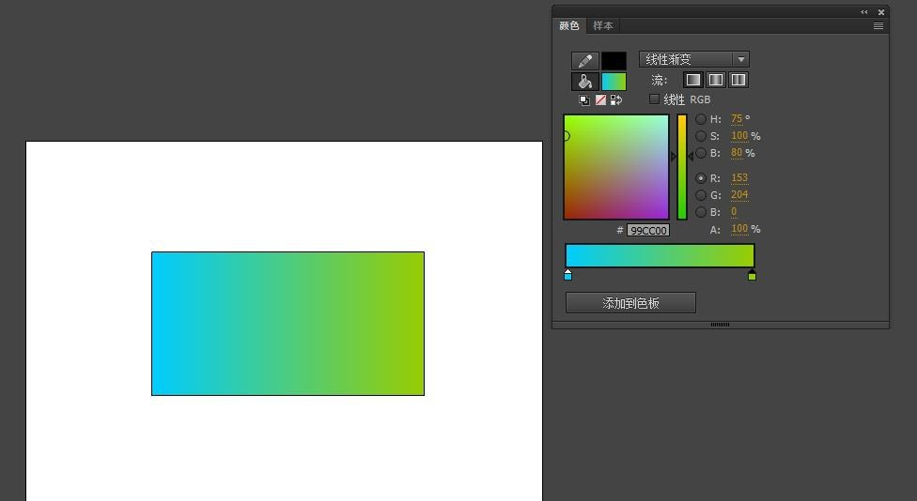Select the B brightness radio button beside 80 %
917x501 pixels.
(701, 153)
